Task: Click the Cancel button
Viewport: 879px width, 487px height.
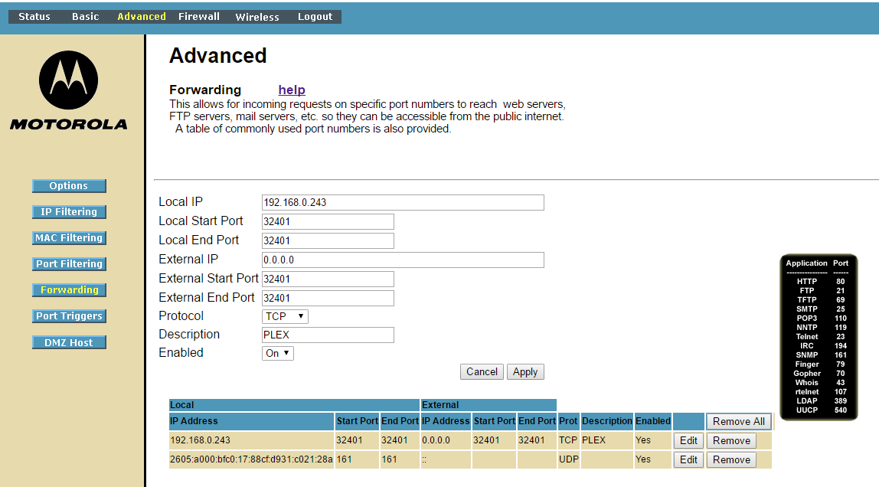Action: pyautogui.click(x=482, y=371)
